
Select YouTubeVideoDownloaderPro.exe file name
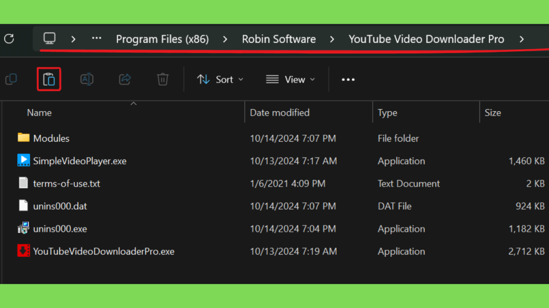pyautogui.click(x=103, y=251)
